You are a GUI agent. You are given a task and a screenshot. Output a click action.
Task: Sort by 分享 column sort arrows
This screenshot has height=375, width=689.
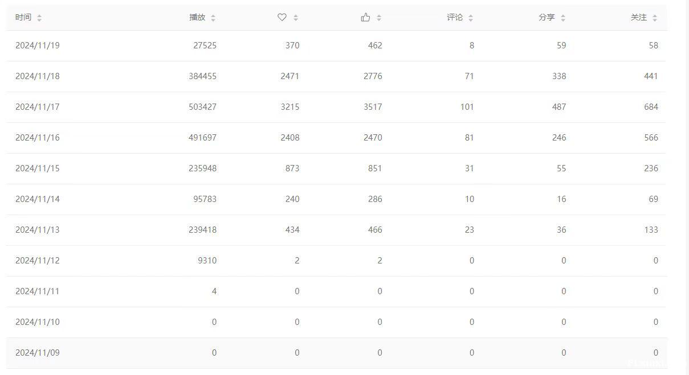[x=563, y=18]
